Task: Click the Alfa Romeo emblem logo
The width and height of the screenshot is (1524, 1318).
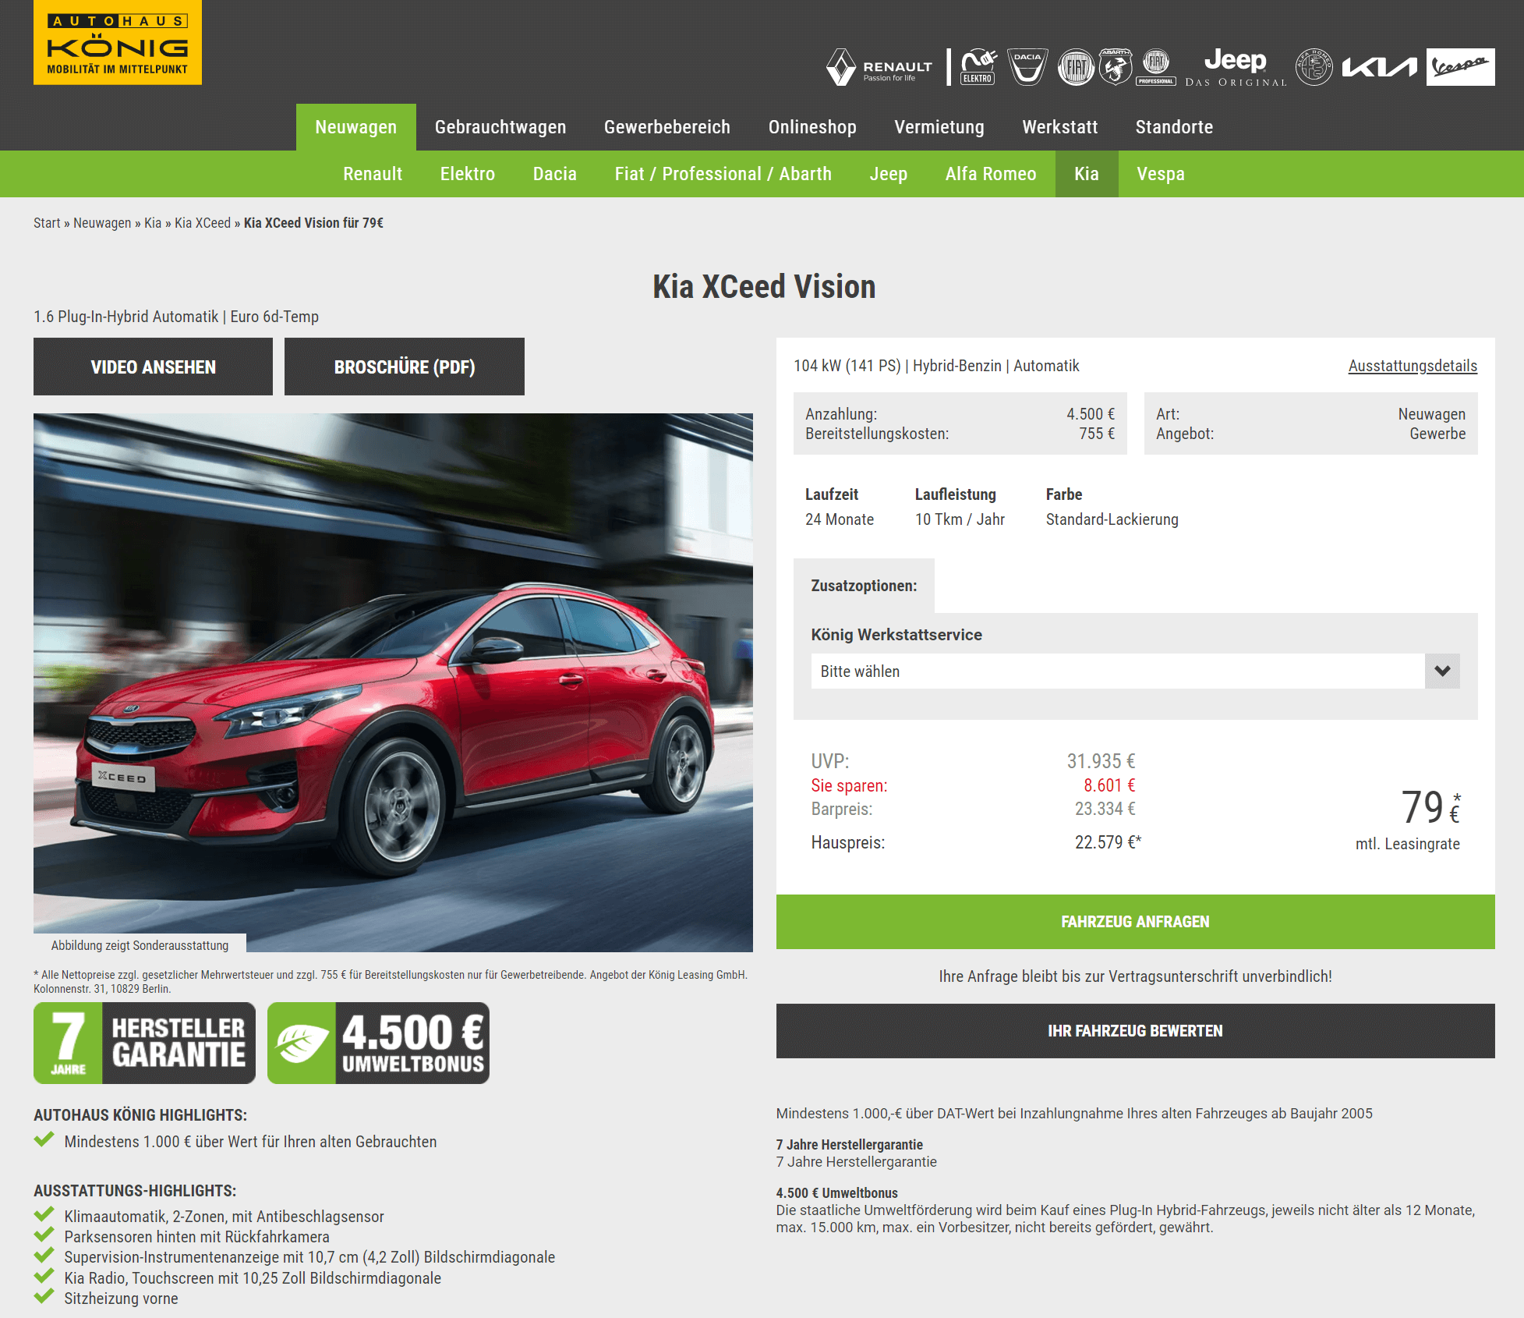Action: point(1314,67)
